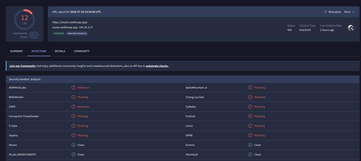Select the Detection tab
This screenshot has width=361, height=161.
point(39,51)
